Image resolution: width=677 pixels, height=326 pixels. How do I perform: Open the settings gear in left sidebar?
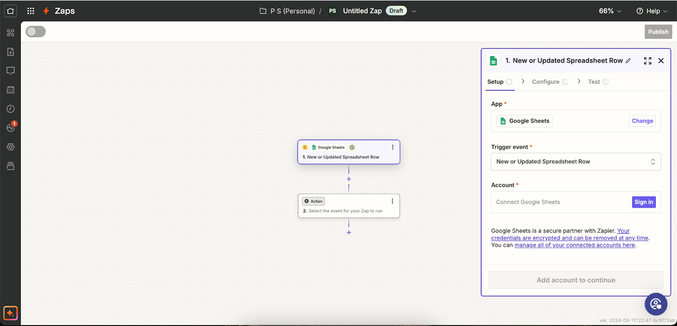pos(11,147)
